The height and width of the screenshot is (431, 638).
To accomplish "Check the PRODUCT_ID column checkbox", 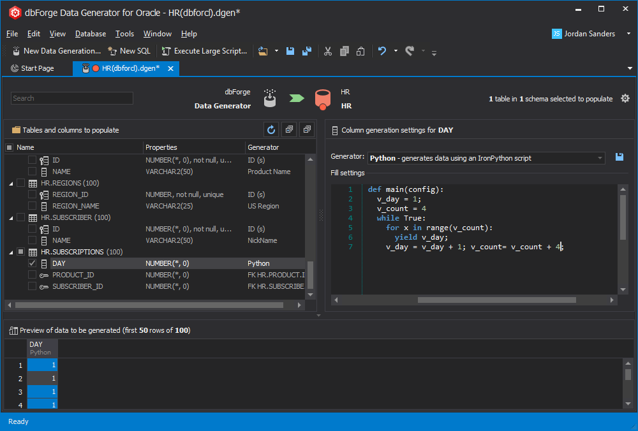I will coord(32,274).
